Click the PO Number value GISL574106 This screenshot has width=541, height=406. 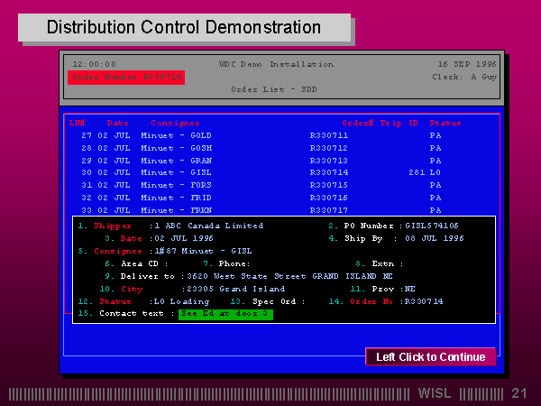[432, 226]
